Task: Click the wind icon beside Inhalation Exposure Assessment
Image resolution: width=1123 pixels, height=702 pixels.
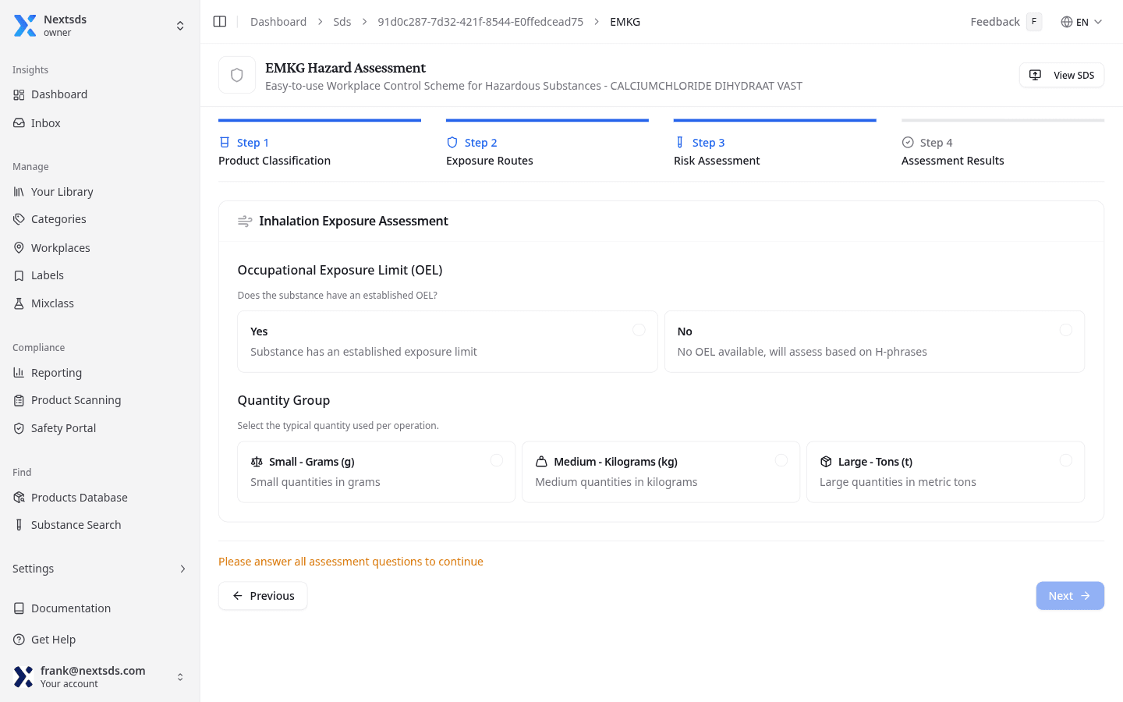Action: (245, 222)
